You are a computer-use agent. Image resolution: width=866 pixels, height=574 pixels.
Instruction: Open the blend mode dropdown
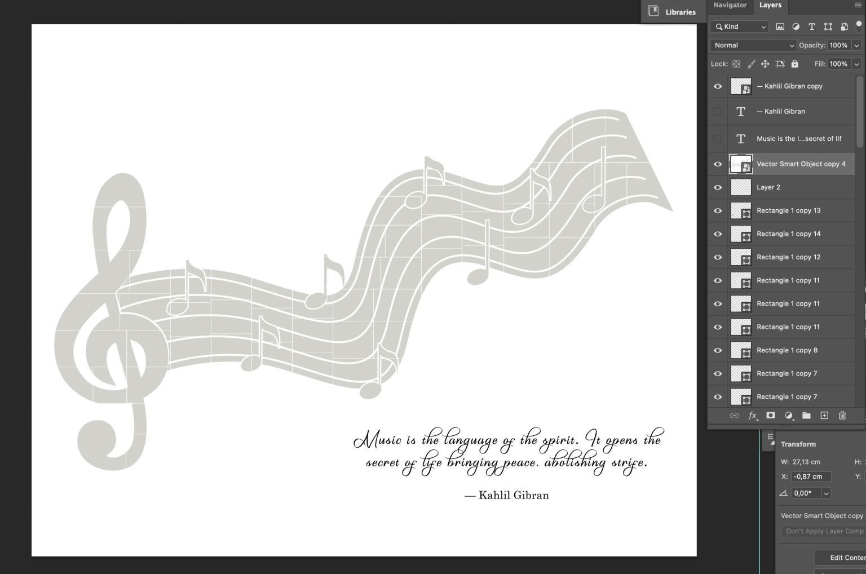752,45
